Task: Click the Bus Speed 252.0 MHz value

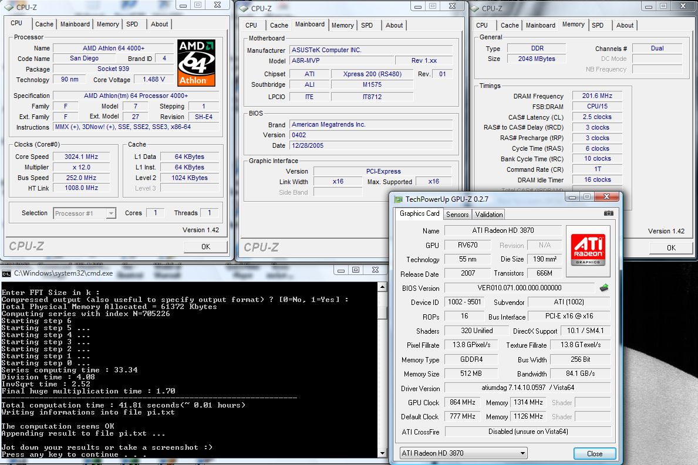Action: (x=81, y=178)
